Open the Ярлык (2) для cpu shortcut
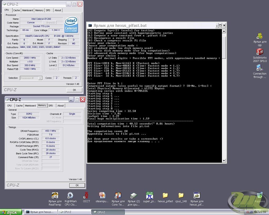 (x=134, y=196)
